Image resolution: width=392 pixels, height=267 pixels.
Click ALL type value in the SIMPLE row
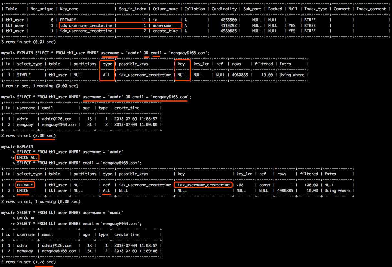pyautogui.click(x=107, y=75)
